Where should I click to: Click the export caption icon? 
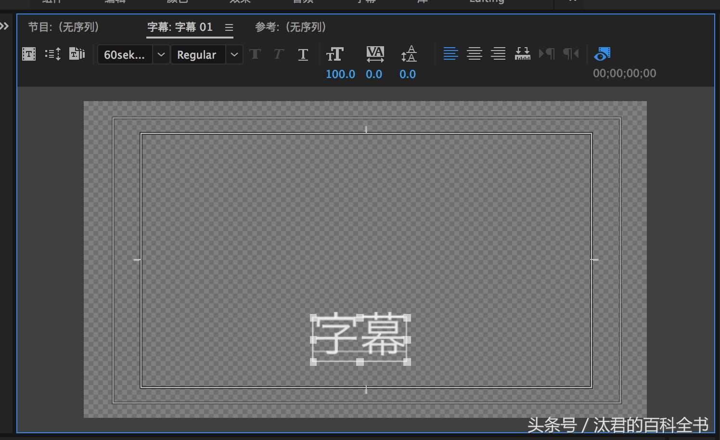click(77, 54)
